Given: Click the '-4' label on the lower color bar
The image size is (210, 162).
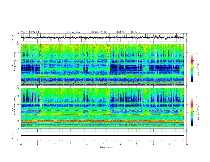Looking at the screenshot, I should [195, 104].
